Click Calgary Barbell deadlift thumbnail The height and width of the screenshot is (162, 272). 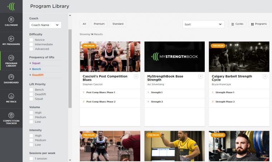click(239, 56)
